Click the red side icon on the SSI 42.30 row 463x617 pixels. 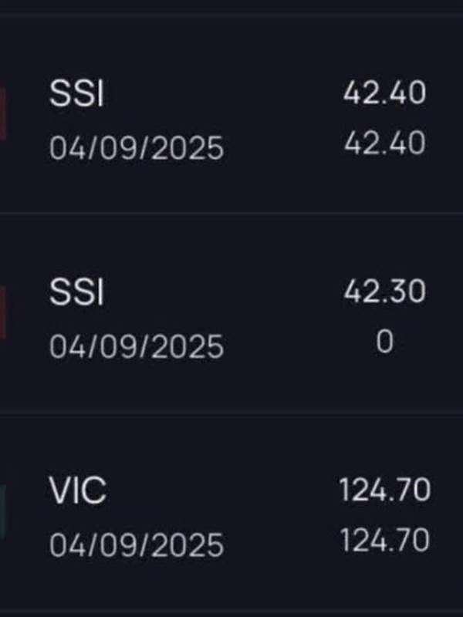coord(3,312)
